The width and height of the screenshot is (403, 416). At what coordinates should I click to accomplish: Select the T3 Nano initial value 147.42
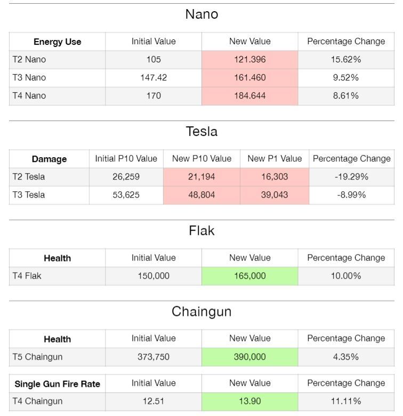click(154, 78)
